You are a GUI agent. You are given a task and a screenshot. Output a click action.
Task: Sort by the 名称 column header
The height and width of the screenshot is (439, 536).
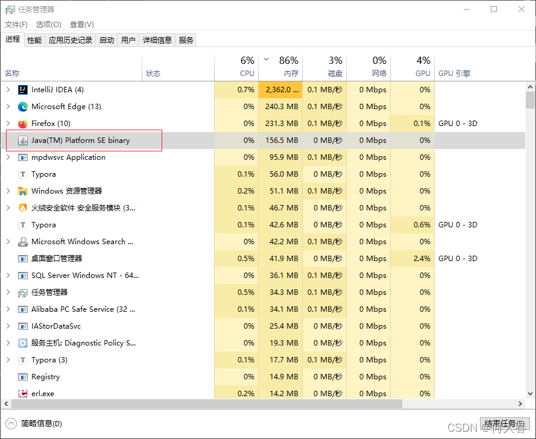(71, 68)
